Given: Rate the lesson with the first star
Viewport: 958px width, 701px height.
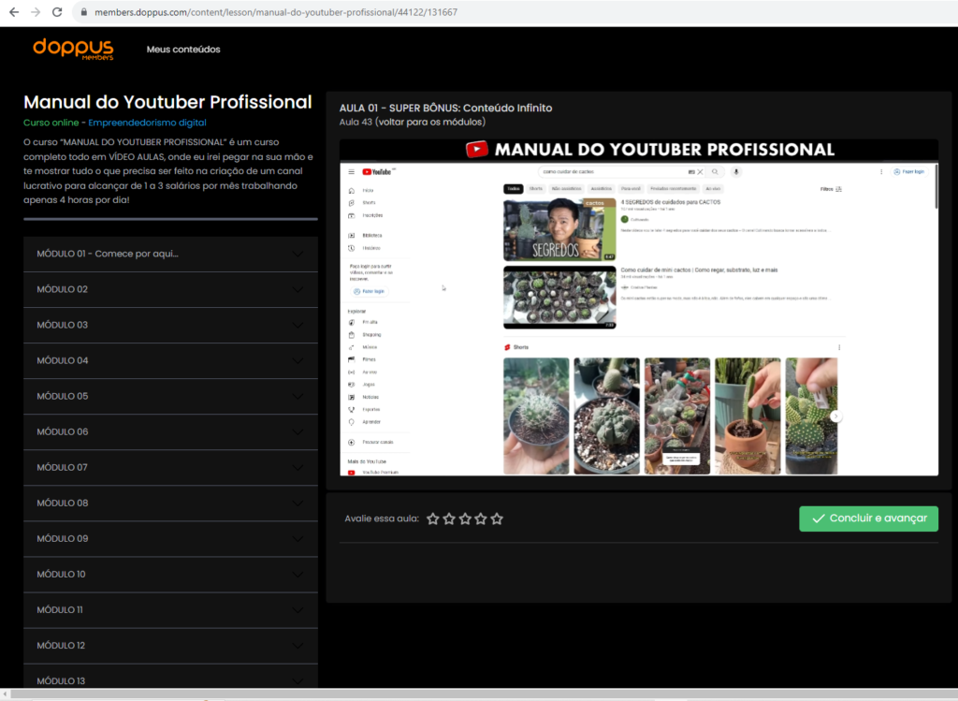Looking at the screenshot, I should tap(433, 518).
